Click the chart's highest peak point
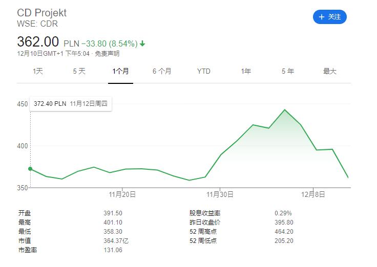This screenshot has width=377, height=267. [285, 110]
